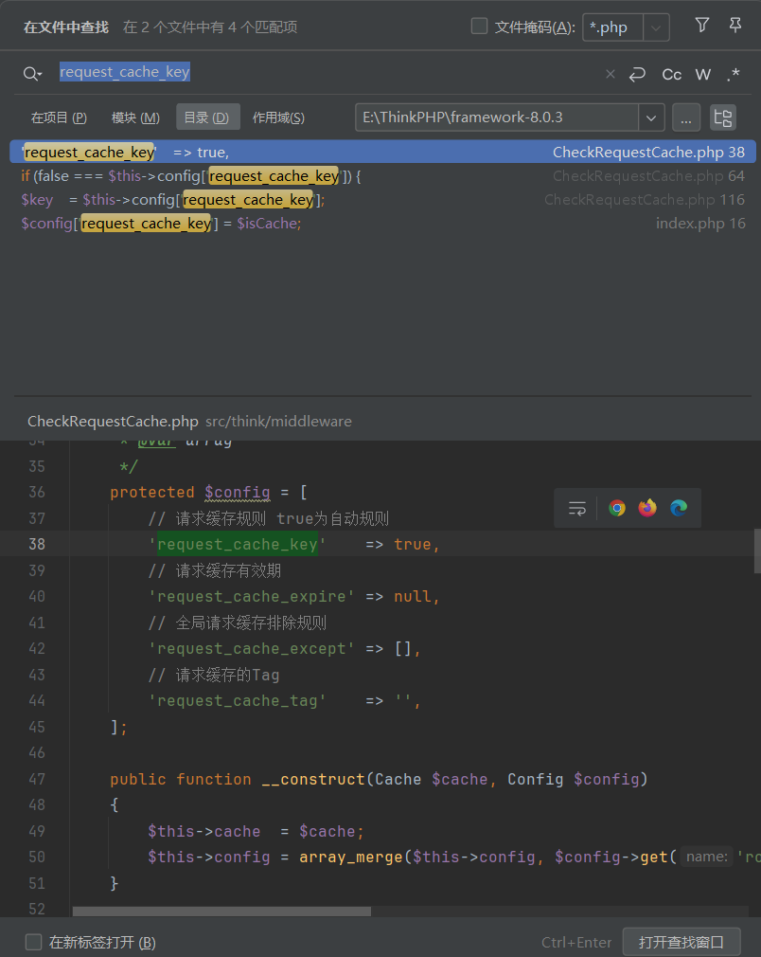The height and width of the screenshot is (957, 761).
Task: Click the filter icon in search header
Action: 701,26
